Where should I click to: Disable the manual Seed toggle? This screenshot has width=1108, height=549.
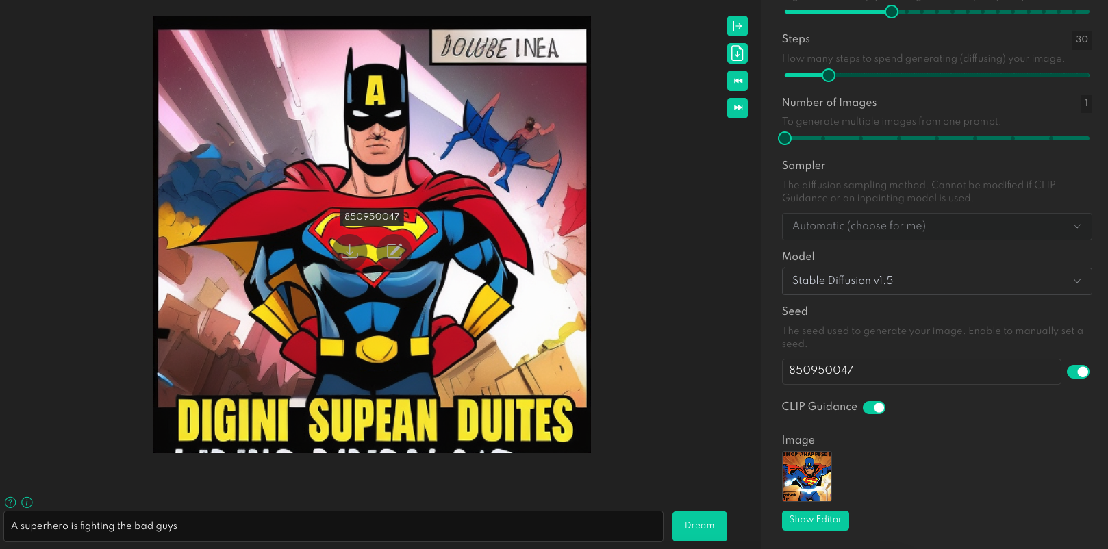pyautogui.click(x=1078, y=372)
